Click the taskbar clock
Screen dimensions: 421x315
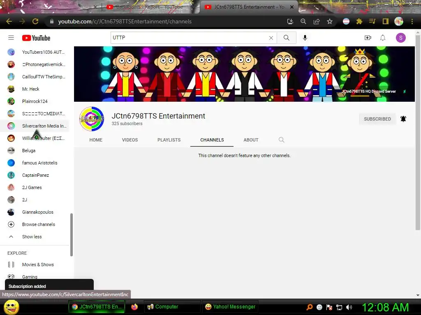coord(385,307)
